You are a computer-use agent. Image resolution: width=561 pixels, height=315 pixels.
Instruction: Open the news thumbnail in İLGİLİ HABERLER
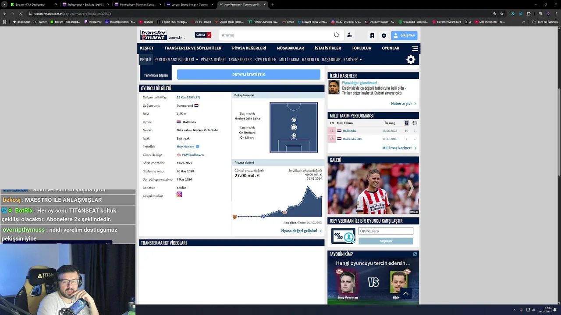pos(334,87)
